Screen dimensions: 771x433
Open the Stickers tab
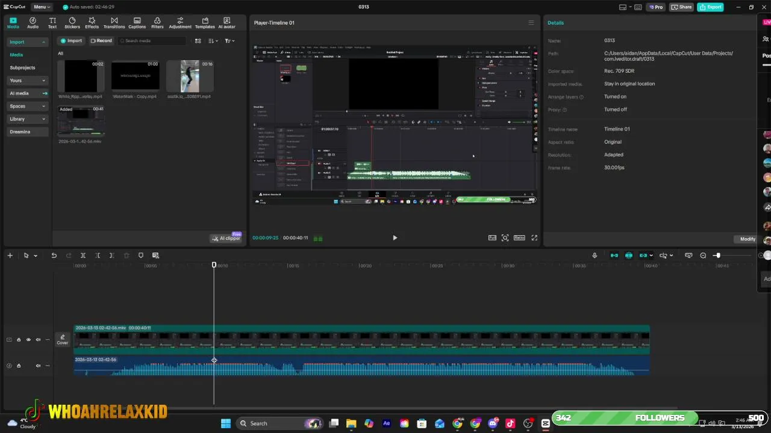click(72, 23)
